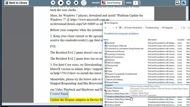
Task: Open the Power troubleshooter
Action: click(x=108, y=68)
